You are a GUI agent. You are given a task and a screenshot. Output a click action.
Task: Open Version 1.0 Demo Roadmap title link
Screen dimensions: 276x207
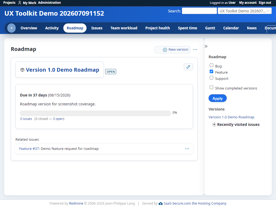coord(63,70)
